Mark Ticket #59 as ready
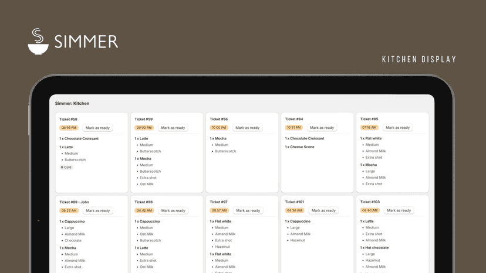 tap(173, 128)
